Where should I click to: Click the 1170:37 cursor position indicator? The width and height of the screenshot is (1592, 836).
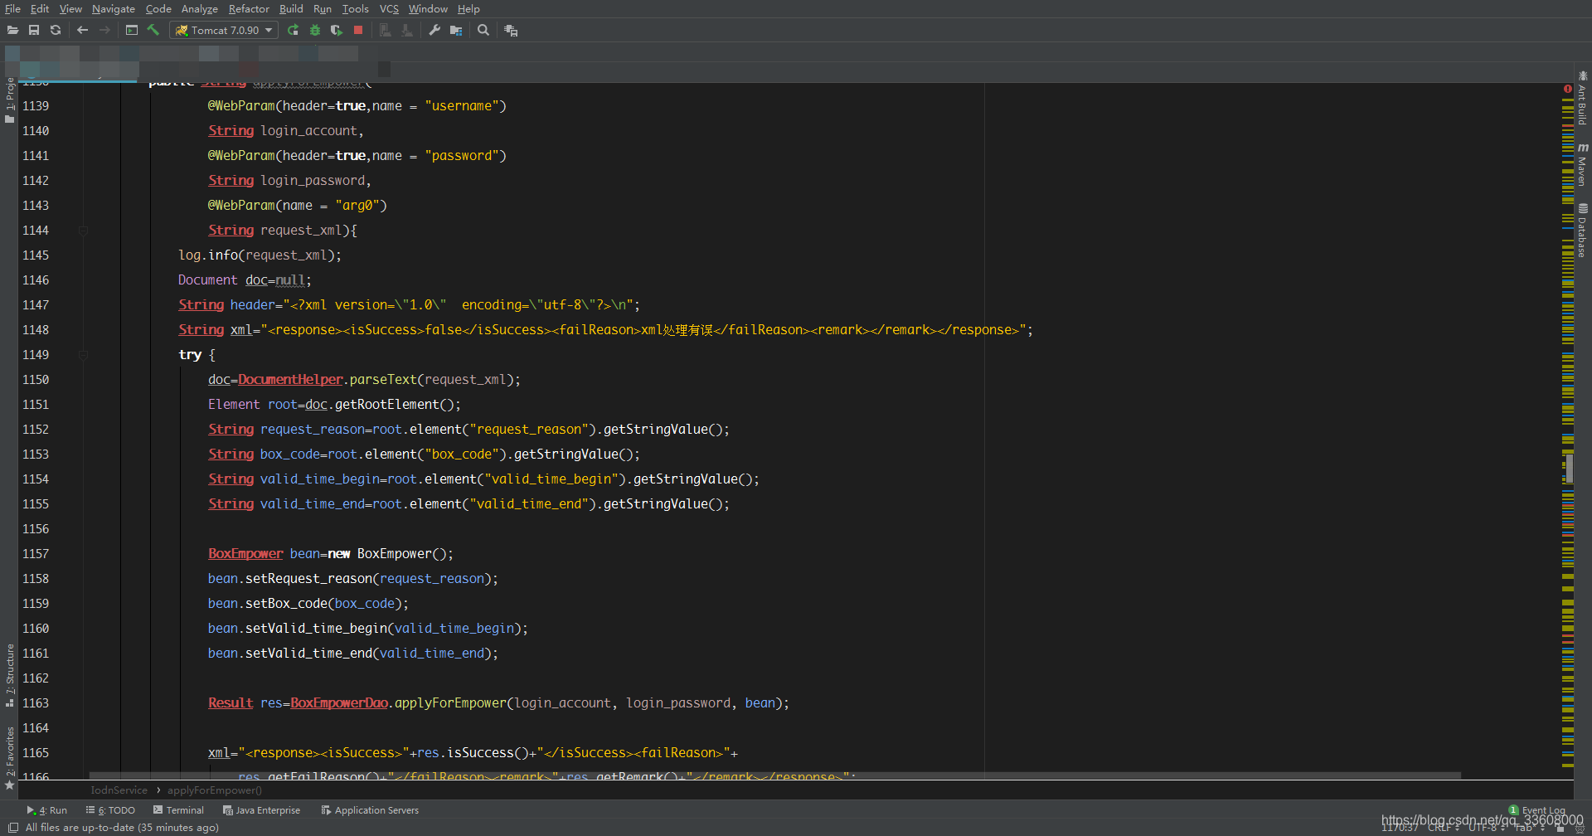click(x=1400, y=828)
